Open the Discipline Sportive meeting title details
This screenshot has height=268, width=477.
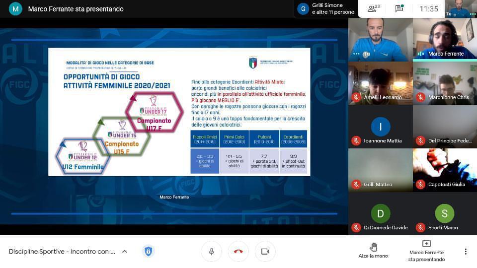click(62, 252)
